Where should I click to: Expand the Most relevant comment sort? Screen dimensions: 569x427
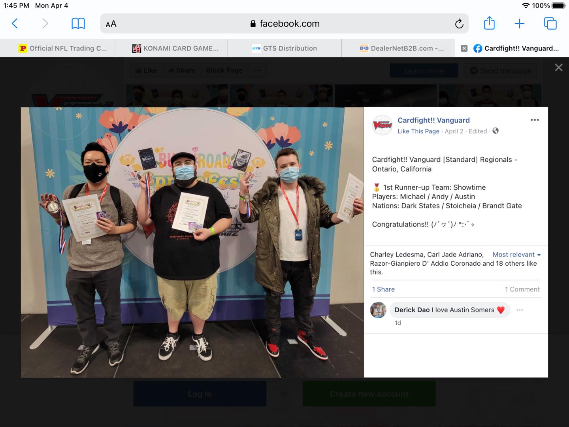(516, 255)
